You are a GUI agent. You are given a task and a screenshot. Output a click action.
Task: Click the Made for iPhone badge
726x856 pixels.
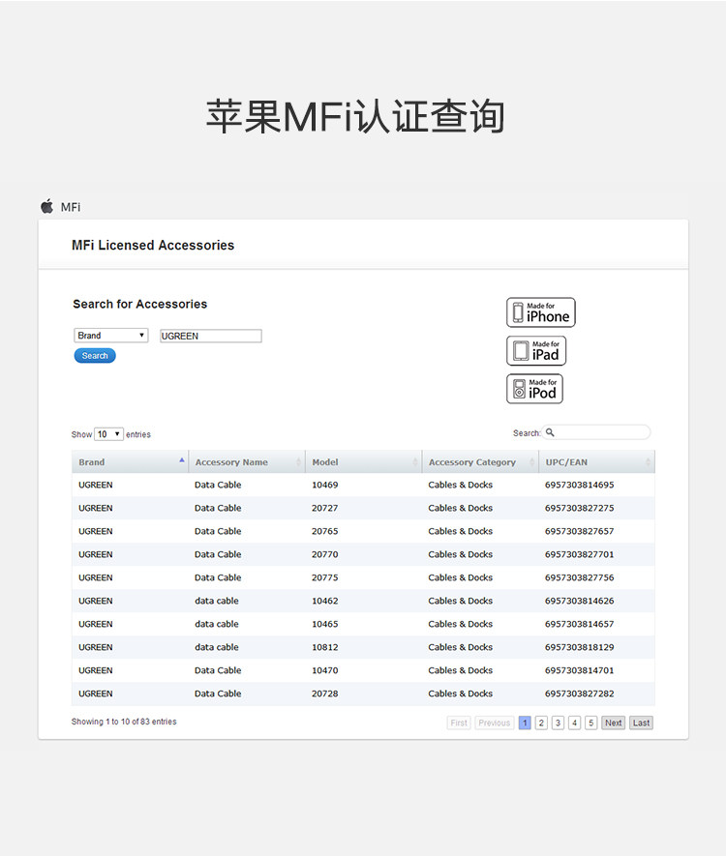tap(541, 312)
